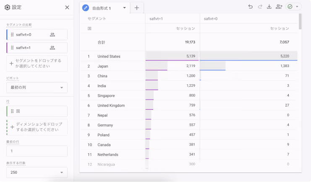
Task: Click the undo arrow icon
Action: tap(250, 7)
